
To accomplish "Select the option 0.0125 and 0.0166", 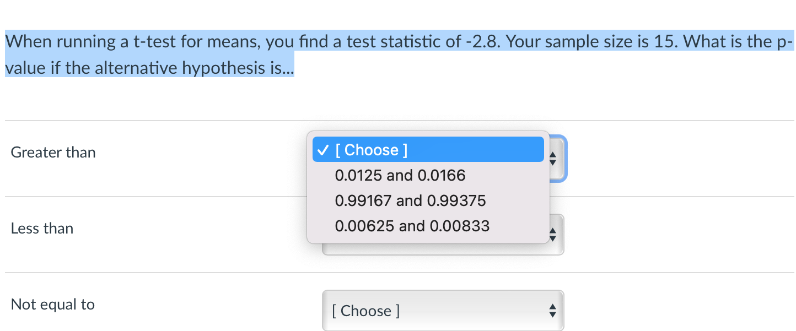I will (401, 175).
